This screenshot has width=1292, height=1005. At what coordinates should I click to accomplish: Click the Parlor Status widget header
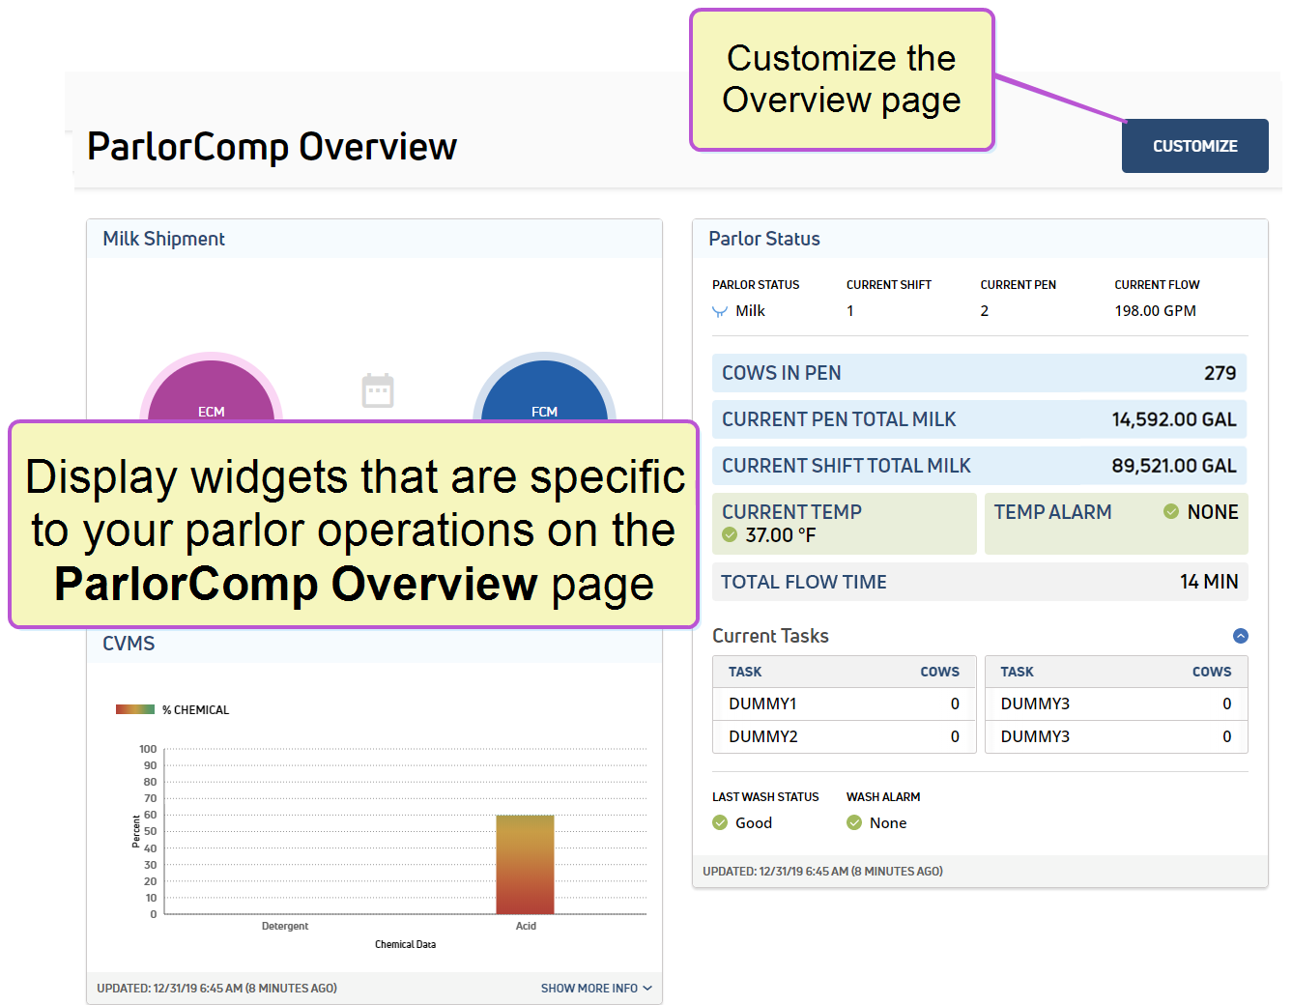click(x=980, y=239)
